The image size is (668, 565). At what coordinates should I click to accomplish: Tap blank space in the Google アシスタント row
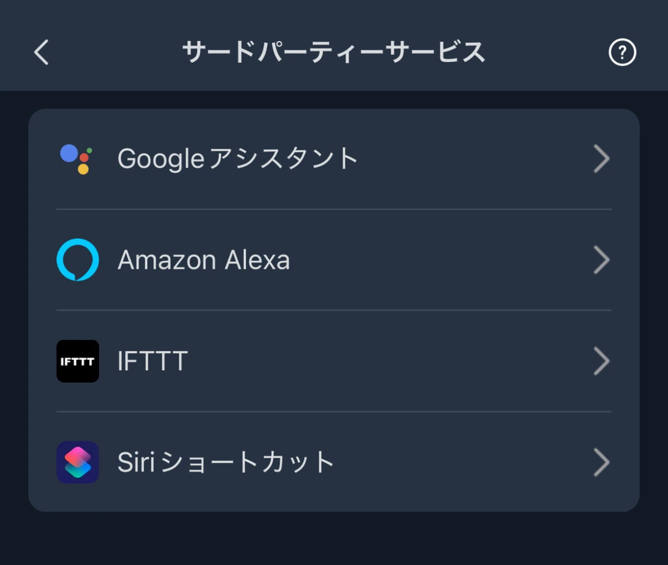(x=470, y=159)
